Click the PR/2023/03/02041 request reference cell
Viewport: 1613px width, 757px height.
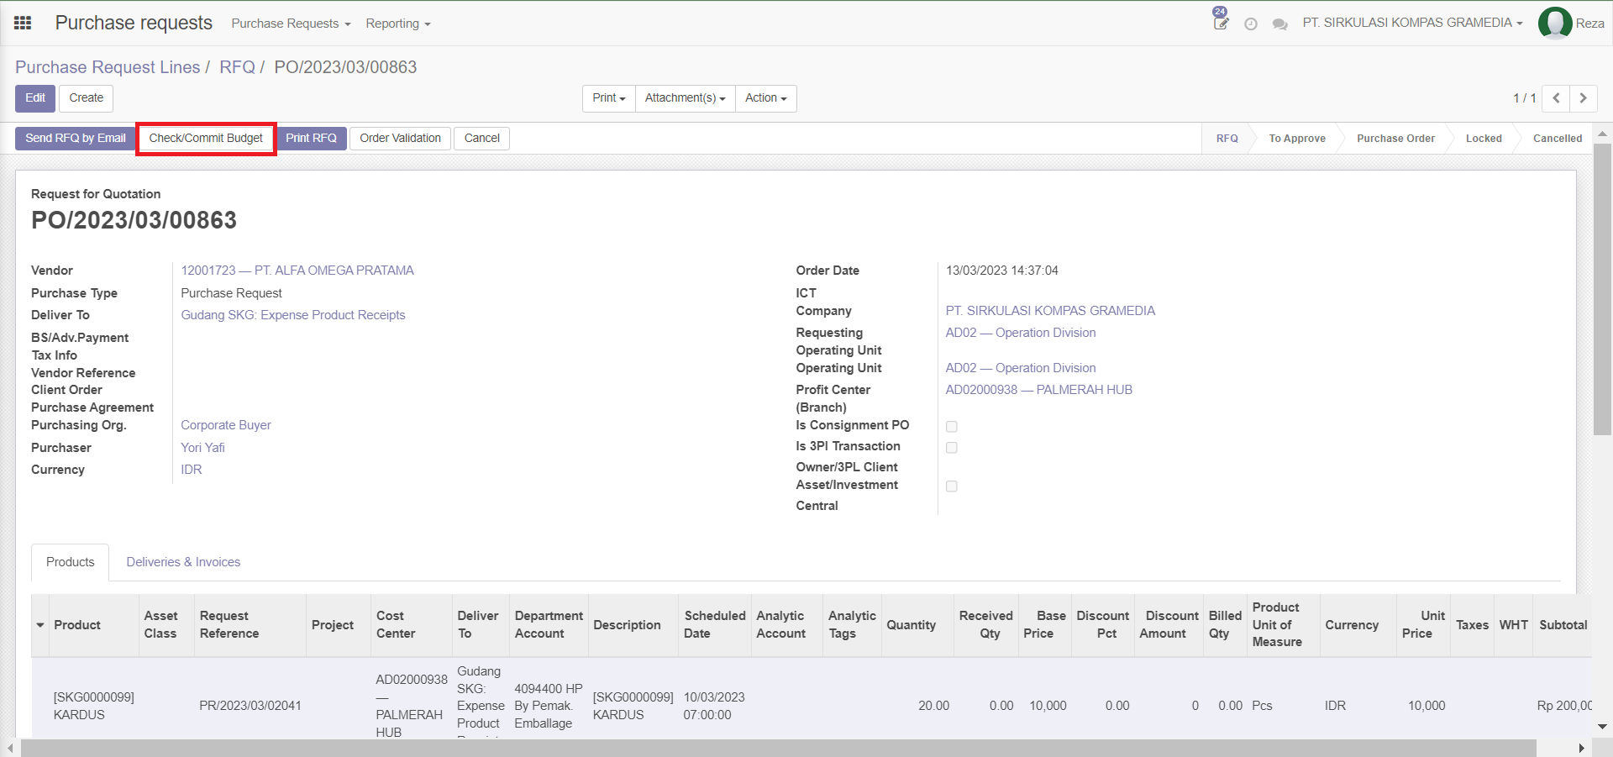point(250,706)
